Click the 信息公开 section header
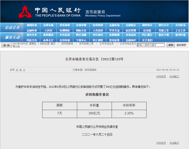The height and width of the screenshot is (149, 190). click(12, 28)
